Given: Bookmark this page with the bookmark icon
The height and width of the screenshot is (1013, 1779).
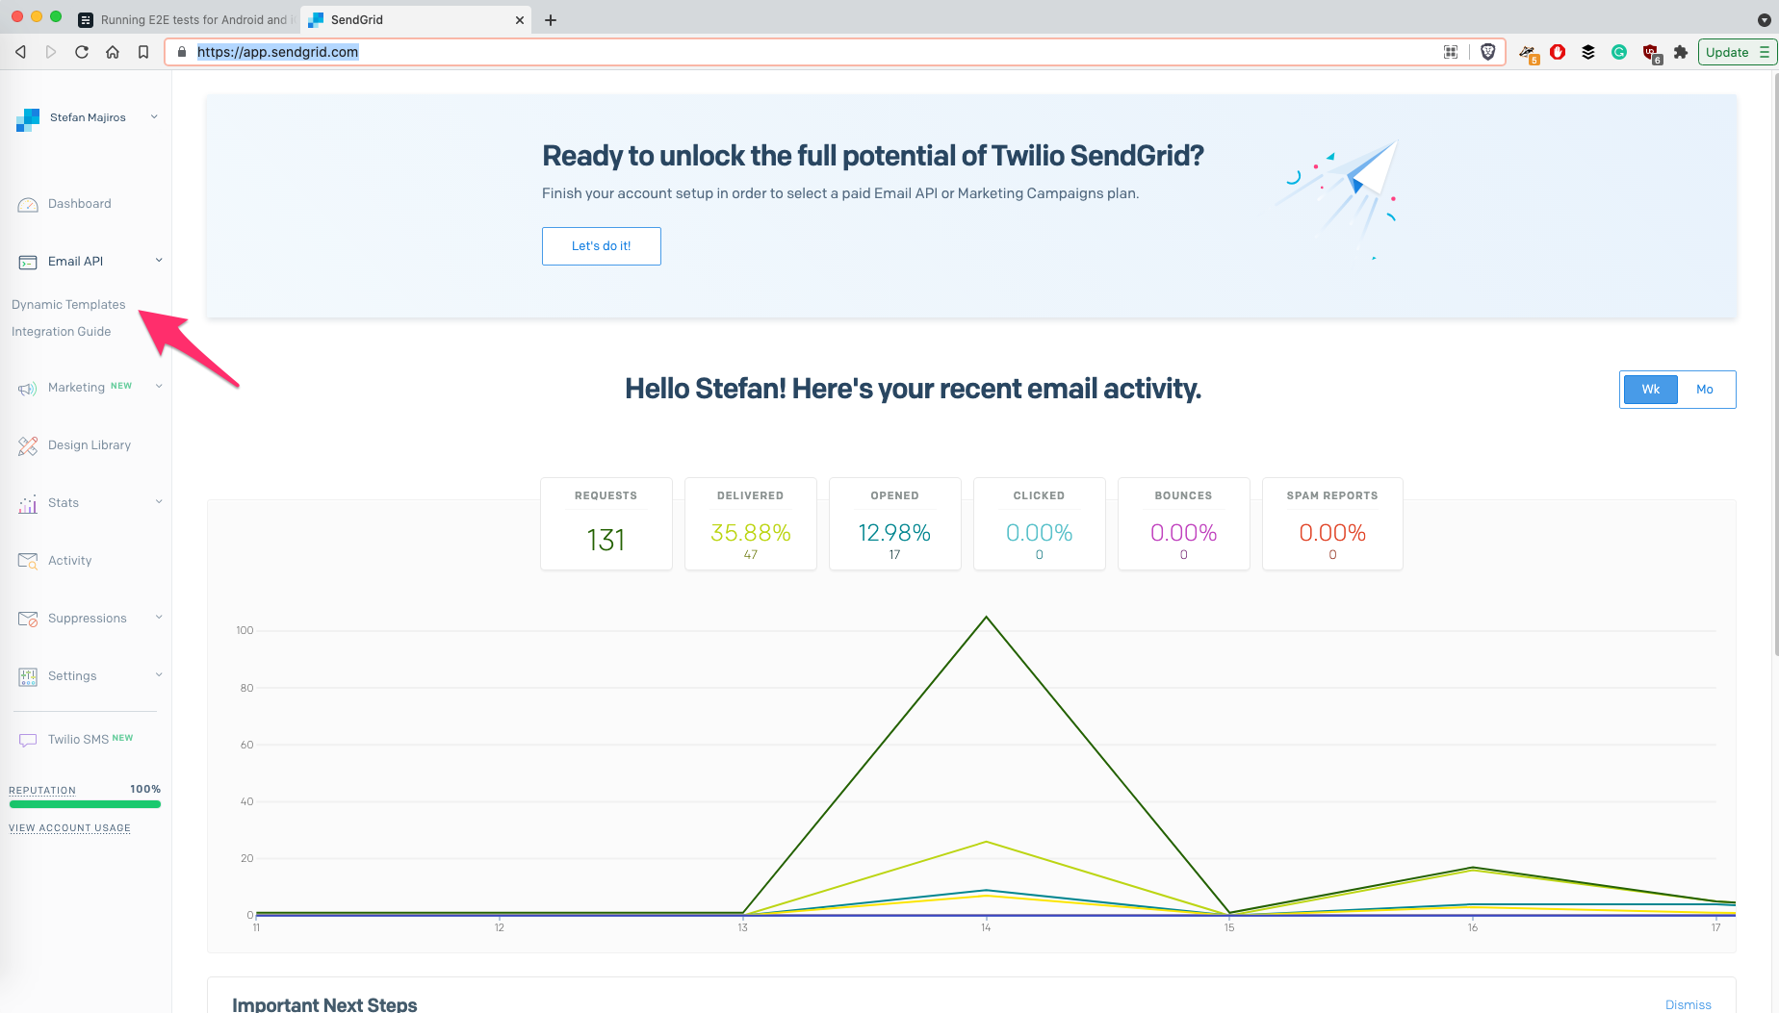Looking at the screenshot, I should tap(143, 52).
